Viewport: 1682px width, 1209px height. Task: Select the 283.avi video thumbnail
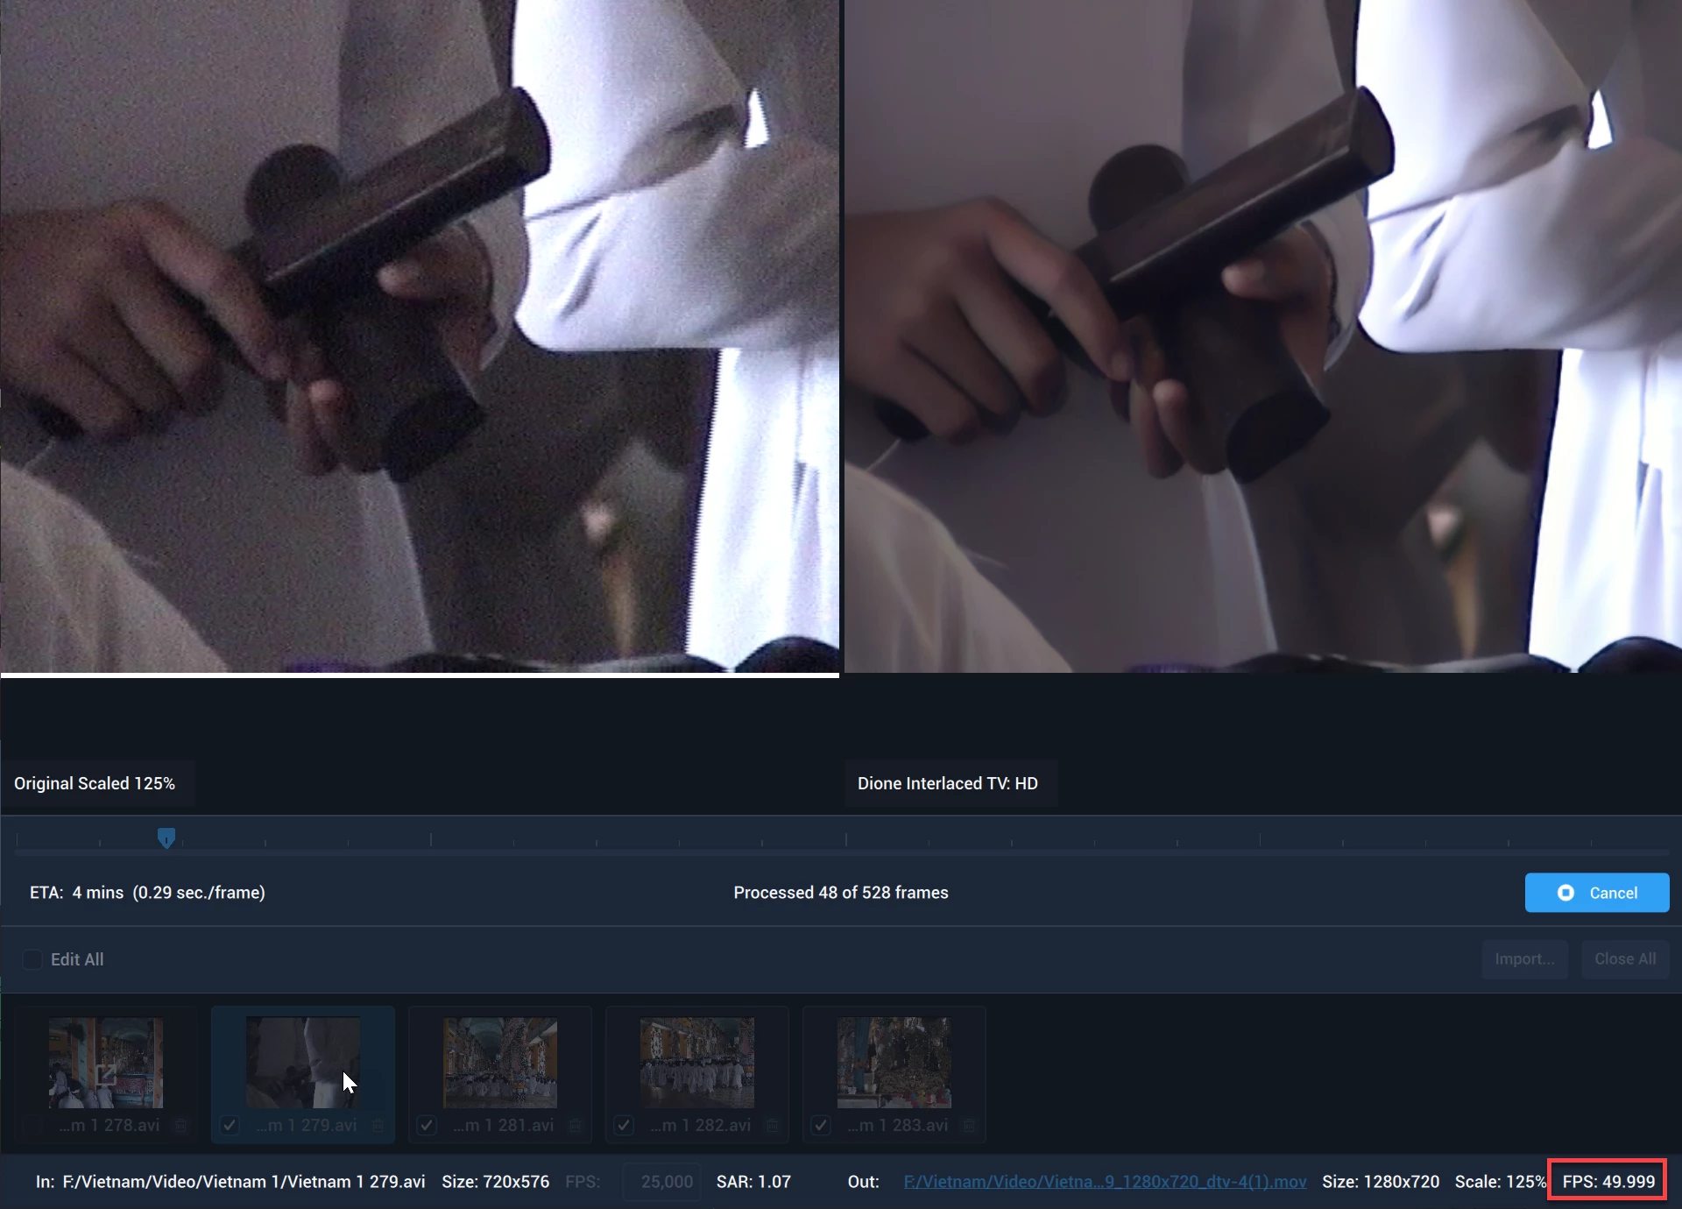(894, 1062)
